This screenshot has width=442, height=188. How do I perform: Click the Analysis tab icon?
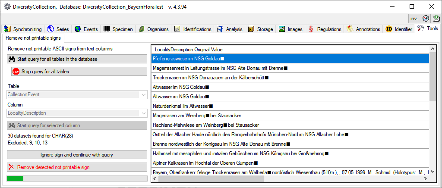coord(220,29)
